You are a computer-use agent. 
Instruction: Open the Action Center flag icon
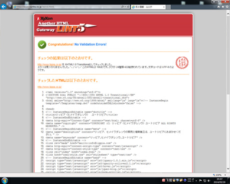coord(200,180)
